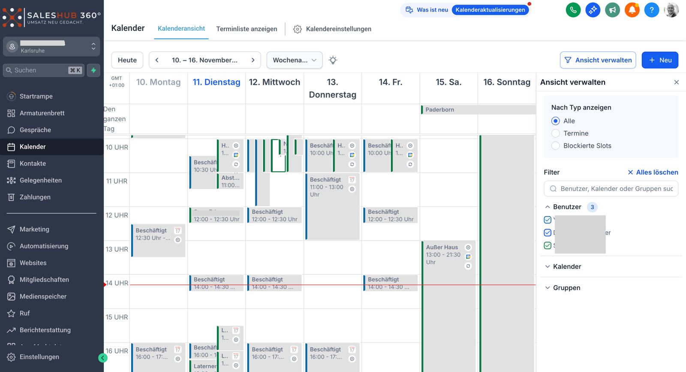Click the green phone dialer icon
Screen dimensions: 686x372
pyautogui.click(x=573, y=10)
